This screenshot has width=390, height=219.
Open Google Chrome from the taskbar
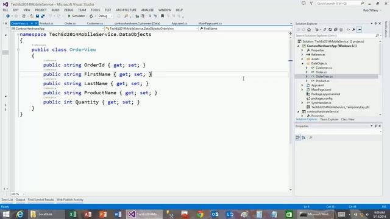[x=200, y=214]
